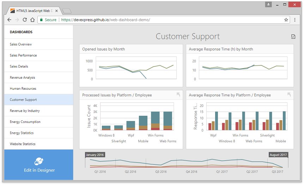Open the Energy Consumption dashboard
The width and height of the screenshot is (304, 185).
(39, 122)
